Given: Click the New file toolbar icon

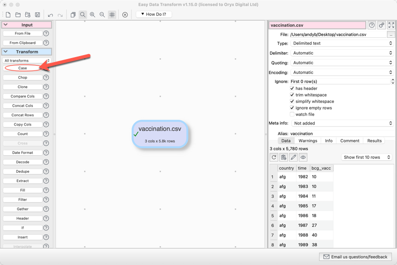Looking at the screenshot, I should (8, 15).
